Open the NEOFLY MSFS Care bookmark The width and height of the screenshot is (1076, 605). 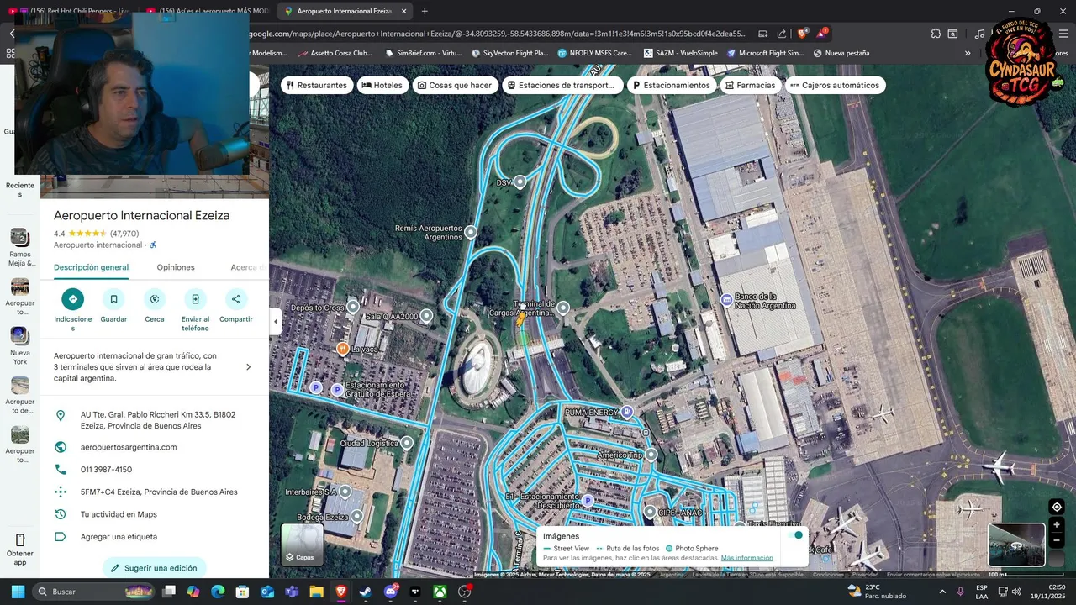(593, 53)
